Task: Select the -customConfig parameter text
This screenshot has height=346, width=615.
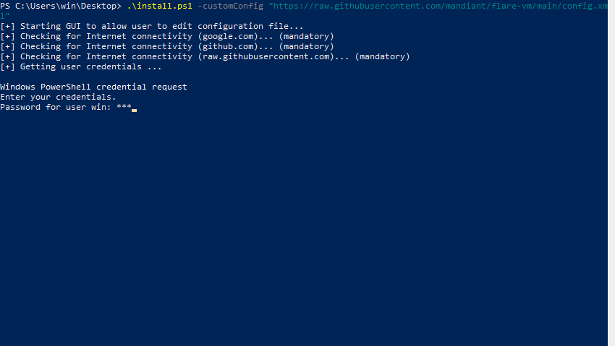Action: tap(230, 6)
